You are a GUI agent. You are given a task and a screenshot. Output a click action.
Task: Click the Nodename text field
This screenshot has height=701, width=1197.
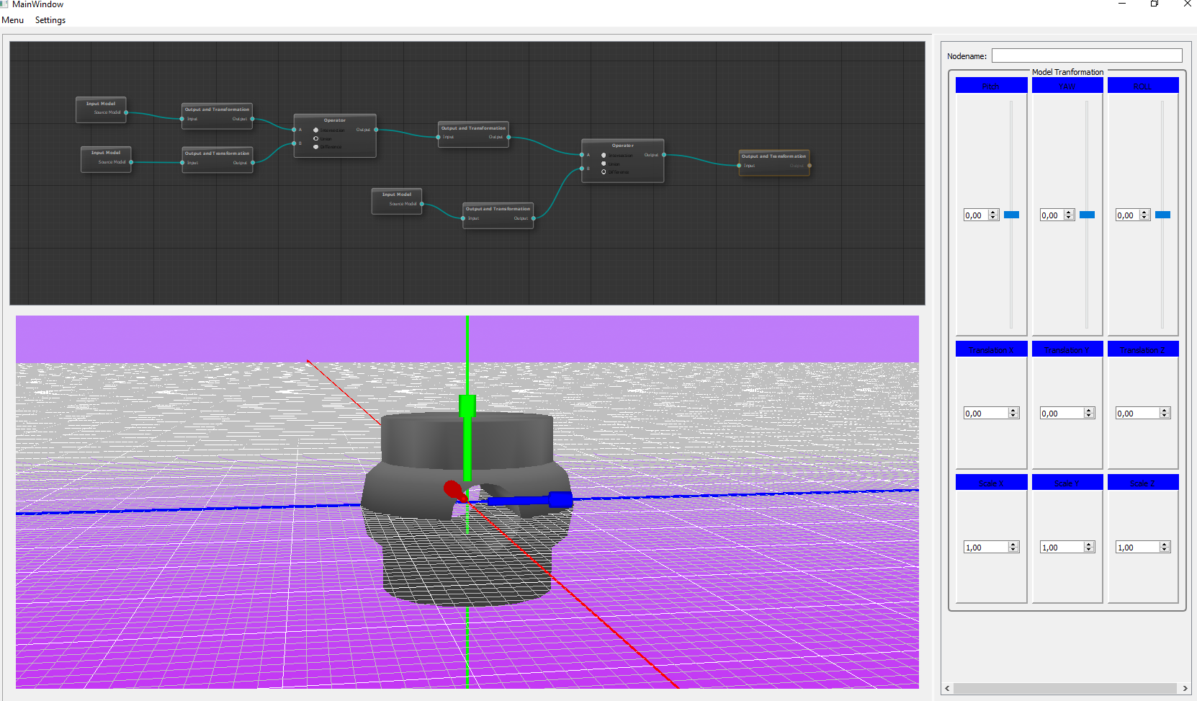click(1086, 56)
